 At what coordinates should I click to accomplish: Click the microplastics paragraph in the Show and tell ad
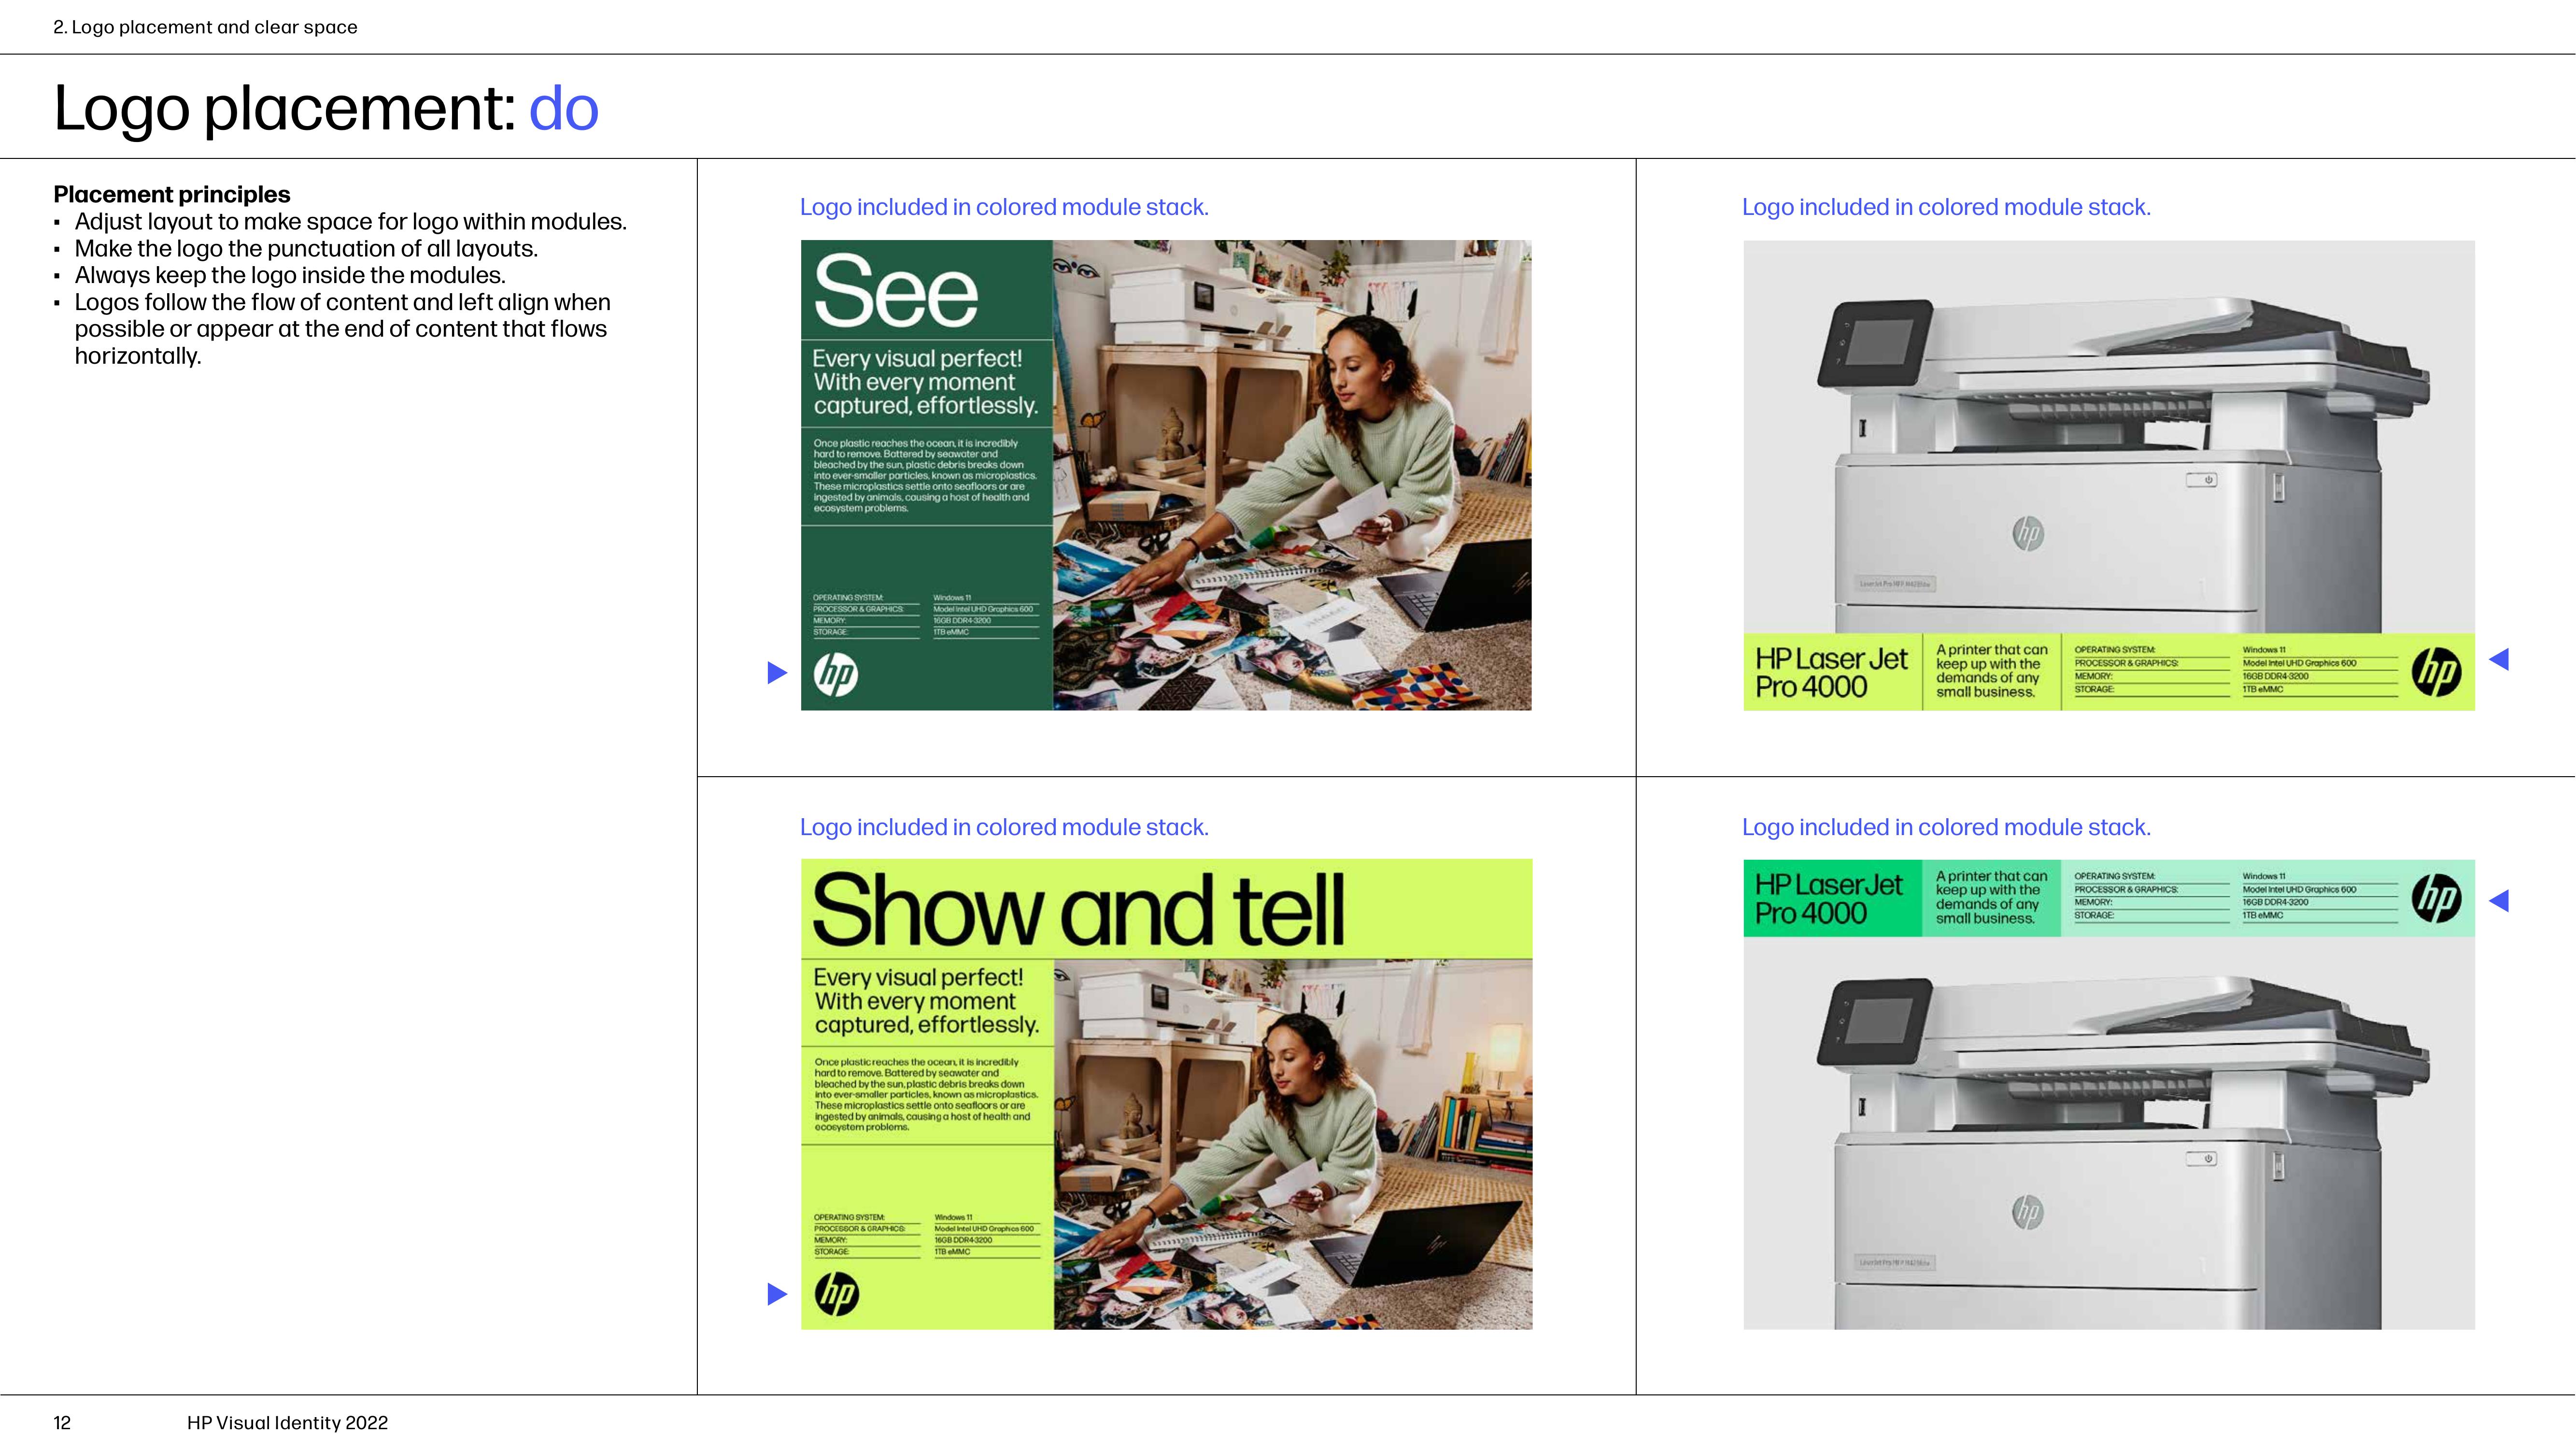pyautogui.click(x=926, y=1095)
